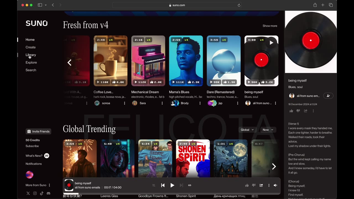Screen dimensions: 354x199
Task: Click the Safari sidebar toggle
Action: [x=40, y=5]
